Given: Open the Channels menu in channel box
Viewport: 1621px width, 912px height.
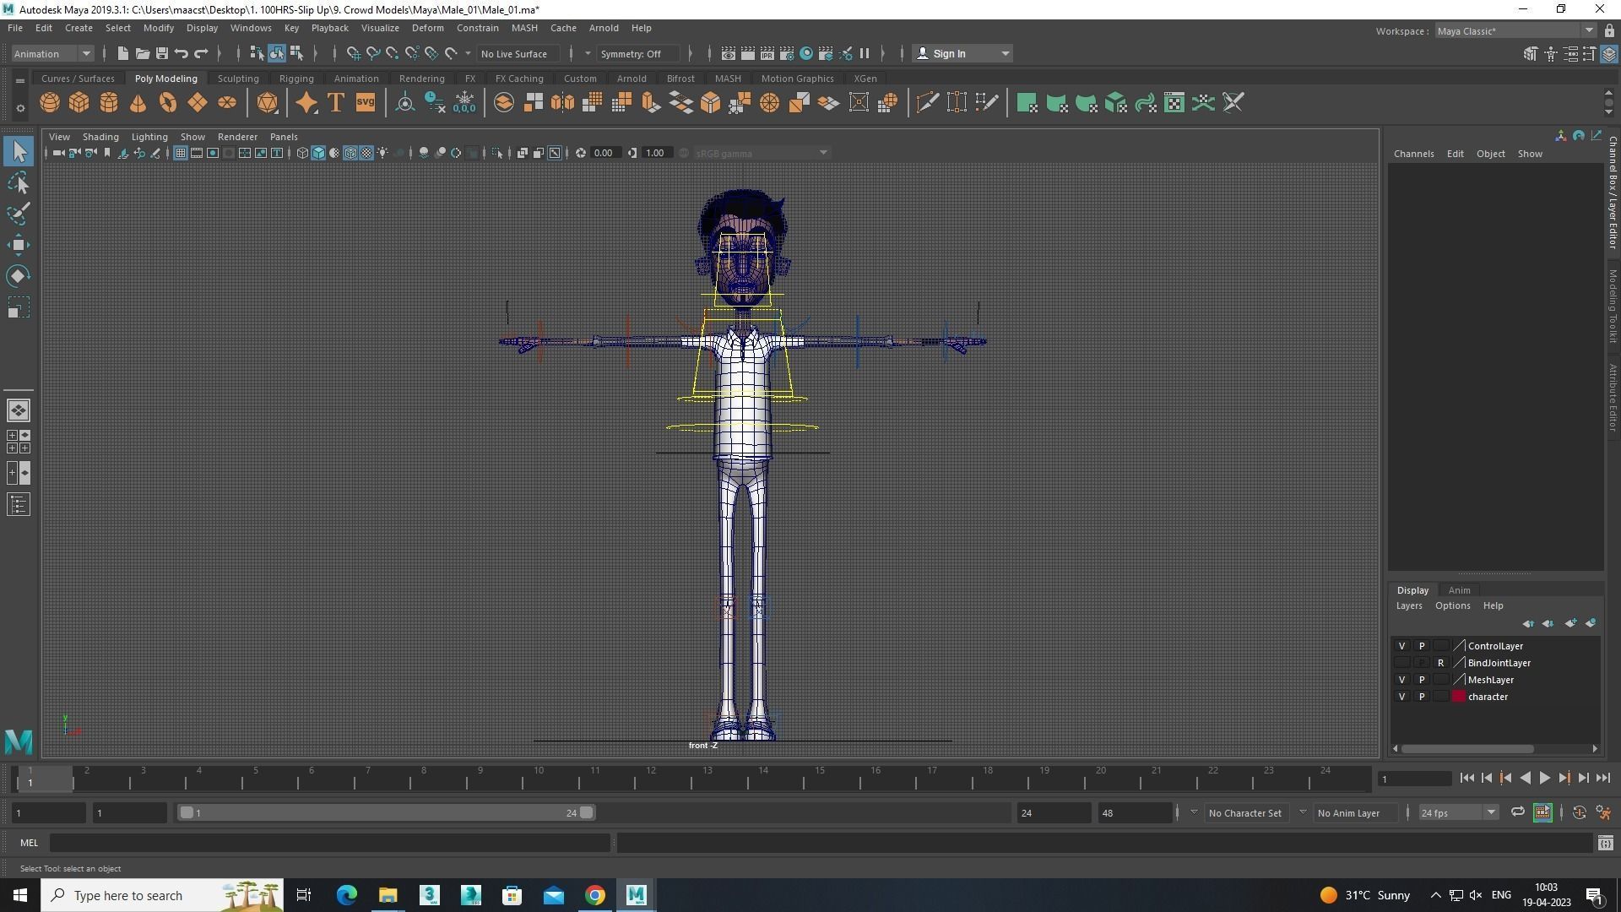Looking at the screenshot, I should 1413,154.
